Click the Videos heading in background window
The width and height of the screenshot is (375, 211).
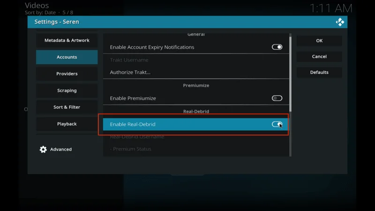[x=37, y=5]
